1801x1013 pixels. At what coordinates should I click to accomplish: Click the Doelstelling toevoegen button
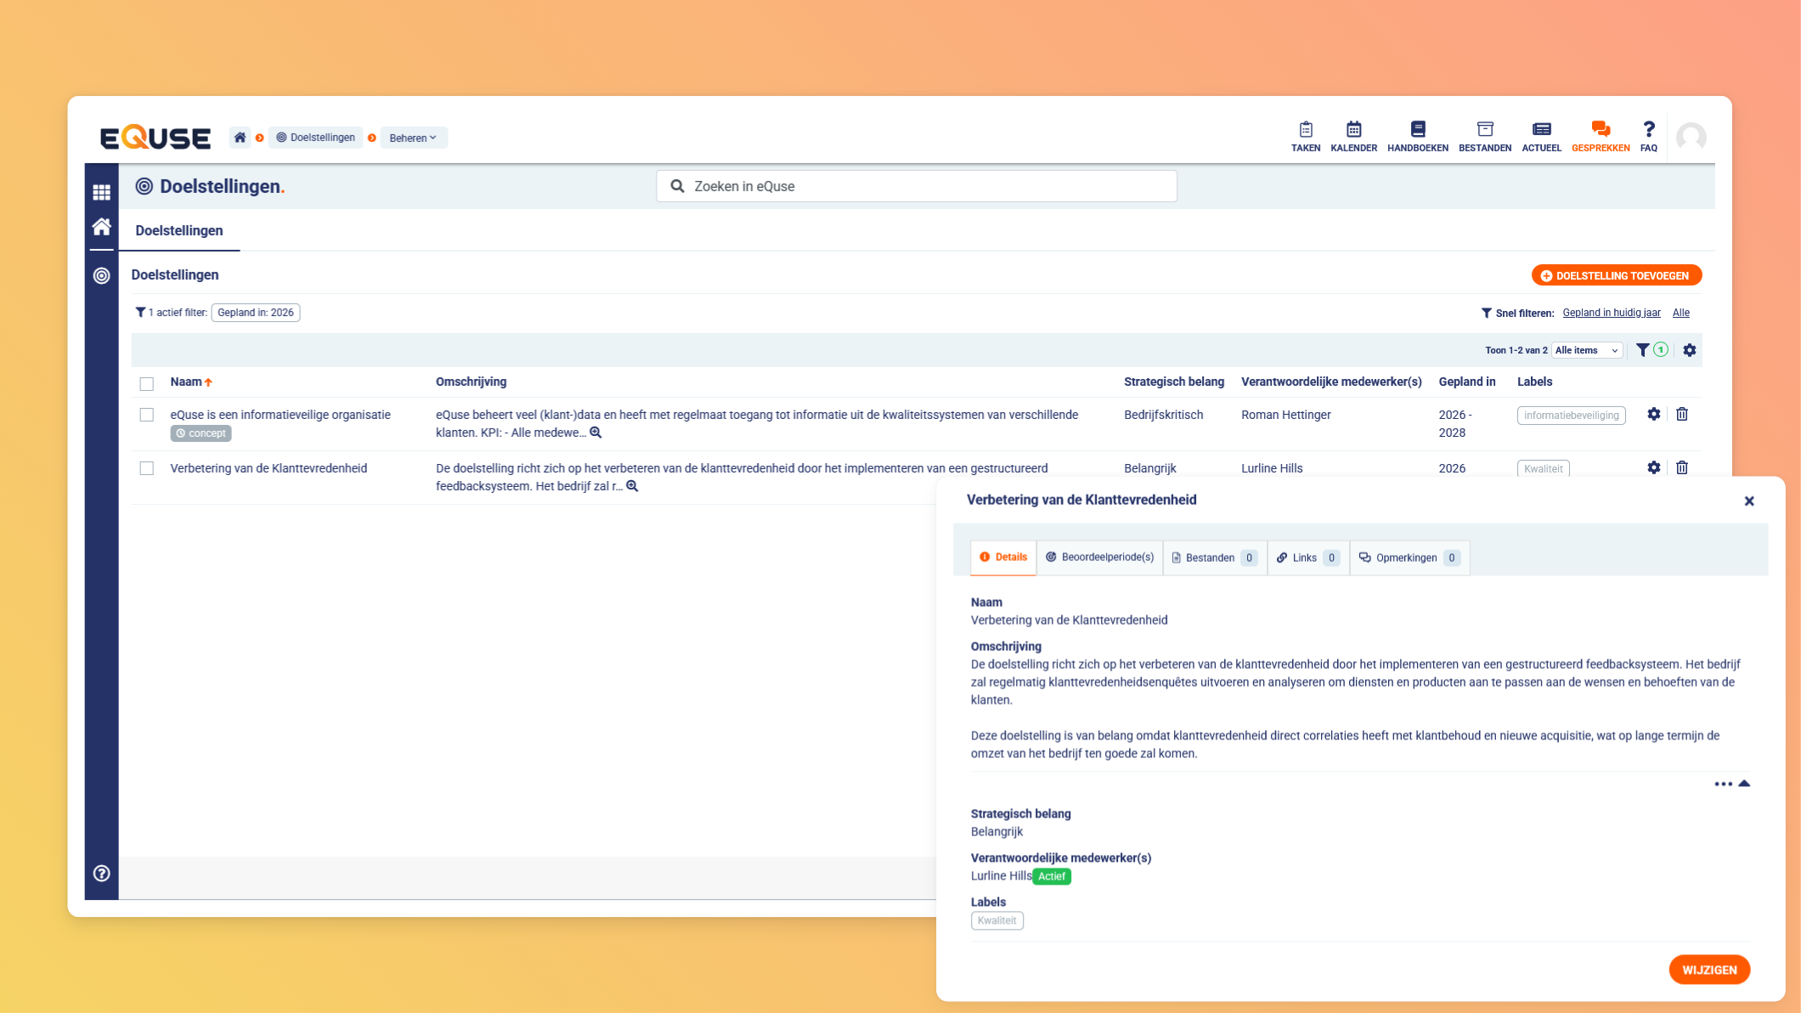point(1615,275)
